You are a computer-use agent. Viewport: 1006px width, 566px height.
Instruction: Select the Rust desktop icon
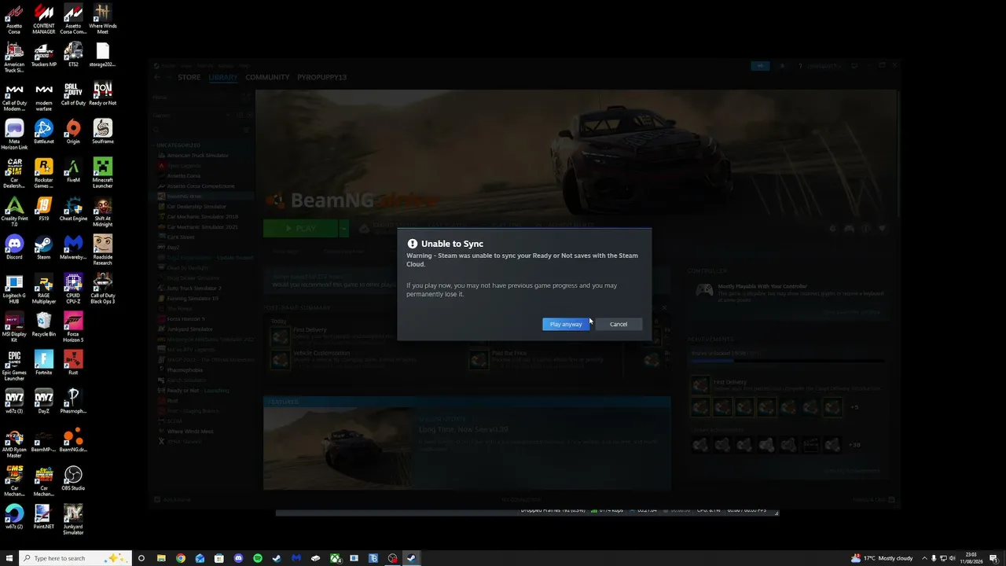tap(73, 363)
